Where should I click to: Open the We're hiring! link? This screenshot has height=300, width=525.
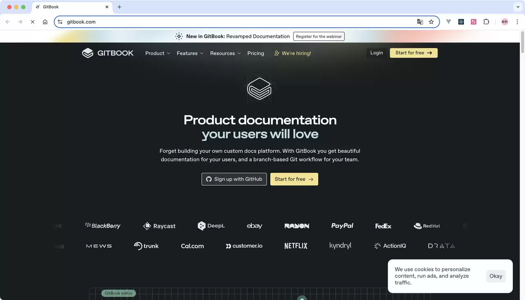click(x=293, y=53)
